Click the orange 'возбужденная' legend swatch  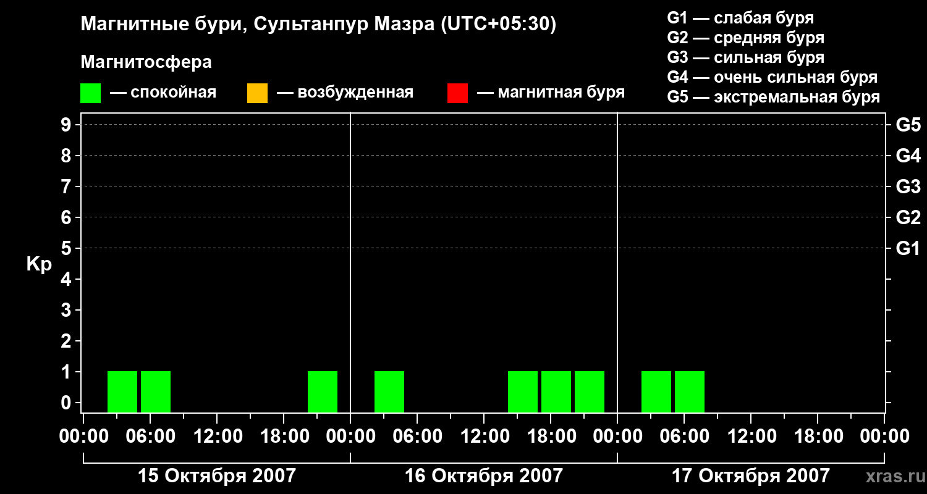click(257, 93)
